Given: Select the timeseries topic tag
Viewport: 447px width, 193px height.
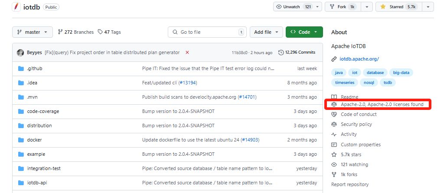Looking at the screenshot, I should [x=345, y=83].
